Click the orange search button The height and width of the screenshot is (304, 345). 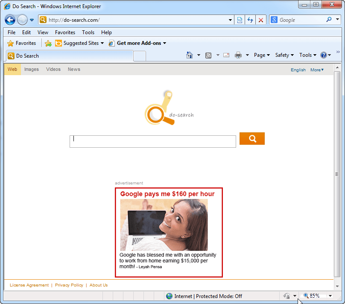tap(252, 139)
